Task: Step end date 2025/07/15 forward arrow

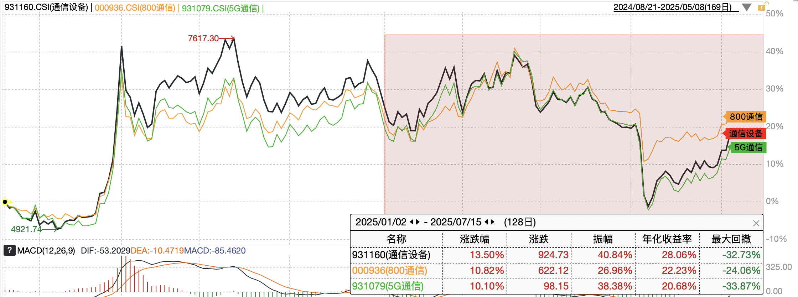Action: point(493,222)
